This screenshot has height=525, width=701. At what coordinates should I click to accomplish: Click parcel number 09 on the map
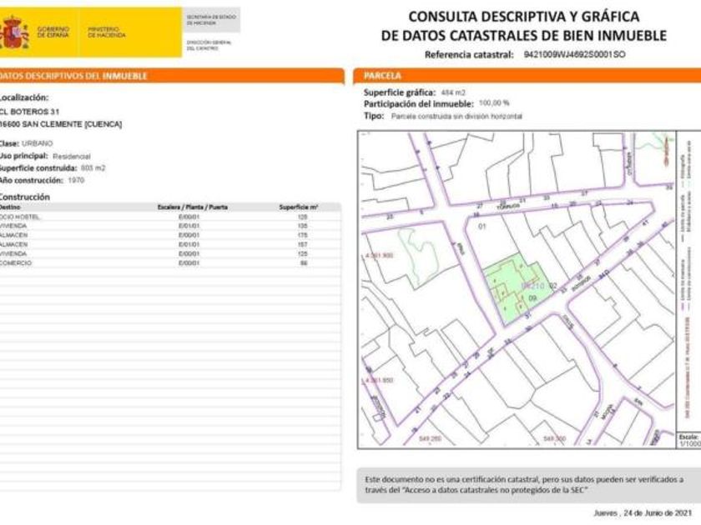532,298
